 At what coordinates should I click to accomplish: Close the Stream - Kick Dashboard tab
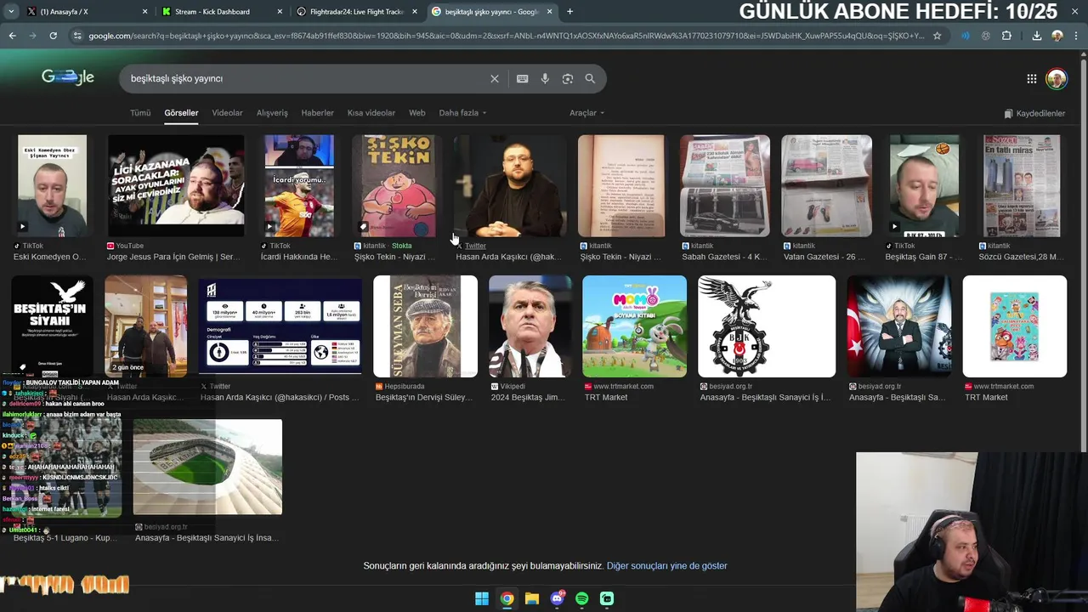280,12
